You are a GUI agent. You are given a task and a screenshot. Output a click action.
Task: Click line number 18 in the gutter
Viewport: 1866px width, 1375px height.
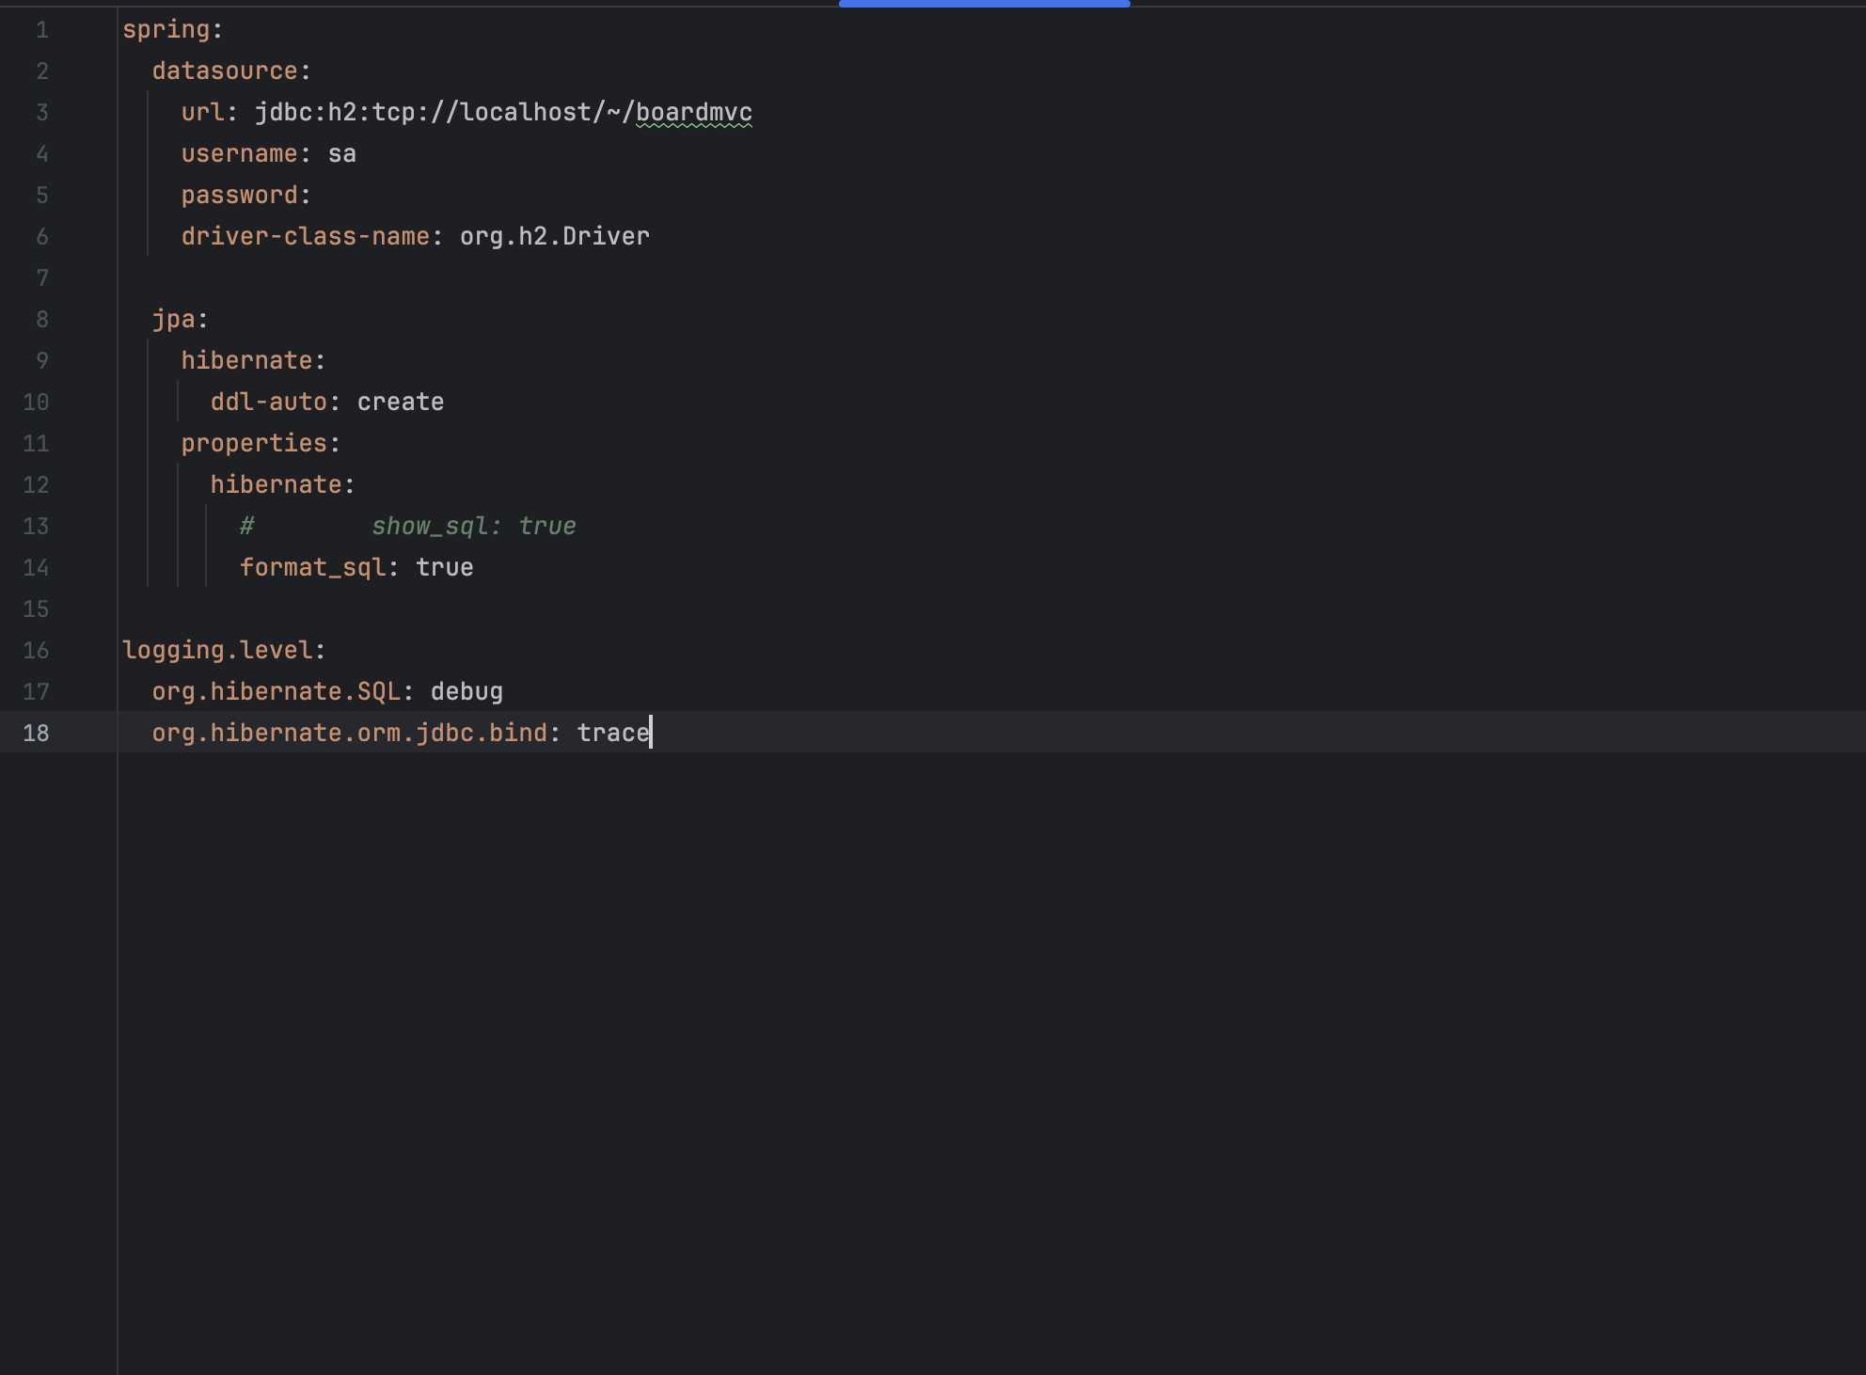pyautogui.click(x=36, y=734)
